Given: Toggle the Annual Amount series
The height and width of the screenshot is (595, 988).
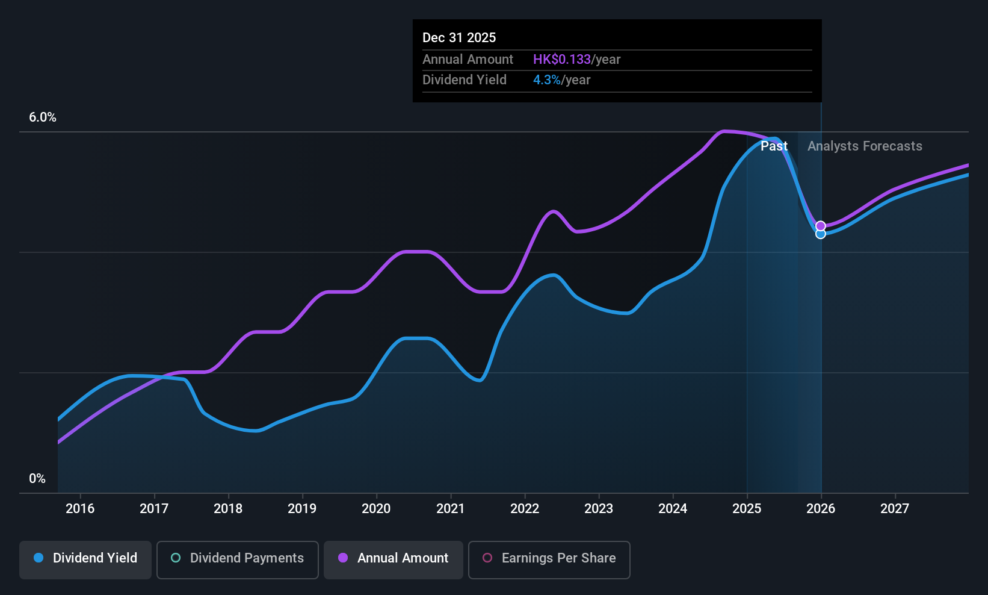Looking at the screenshot, I should click(394, 560).
